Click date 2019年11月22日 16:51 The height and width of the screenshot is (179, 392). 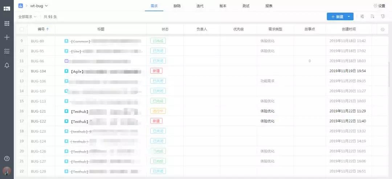click(347, 171)
